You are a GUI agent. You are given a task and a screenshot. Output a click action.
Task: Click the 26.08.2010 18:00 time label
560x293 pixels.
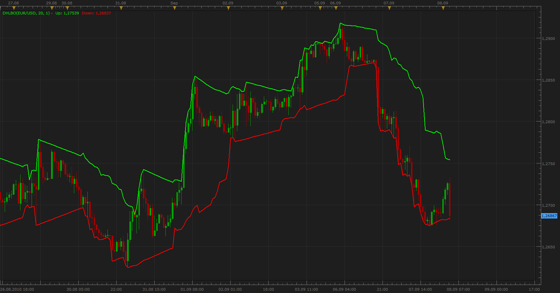coord(17,289)
